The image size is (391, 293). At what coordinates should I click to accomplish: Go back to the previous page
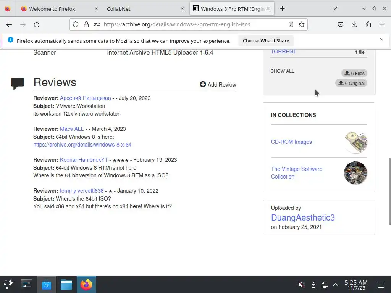9,24
